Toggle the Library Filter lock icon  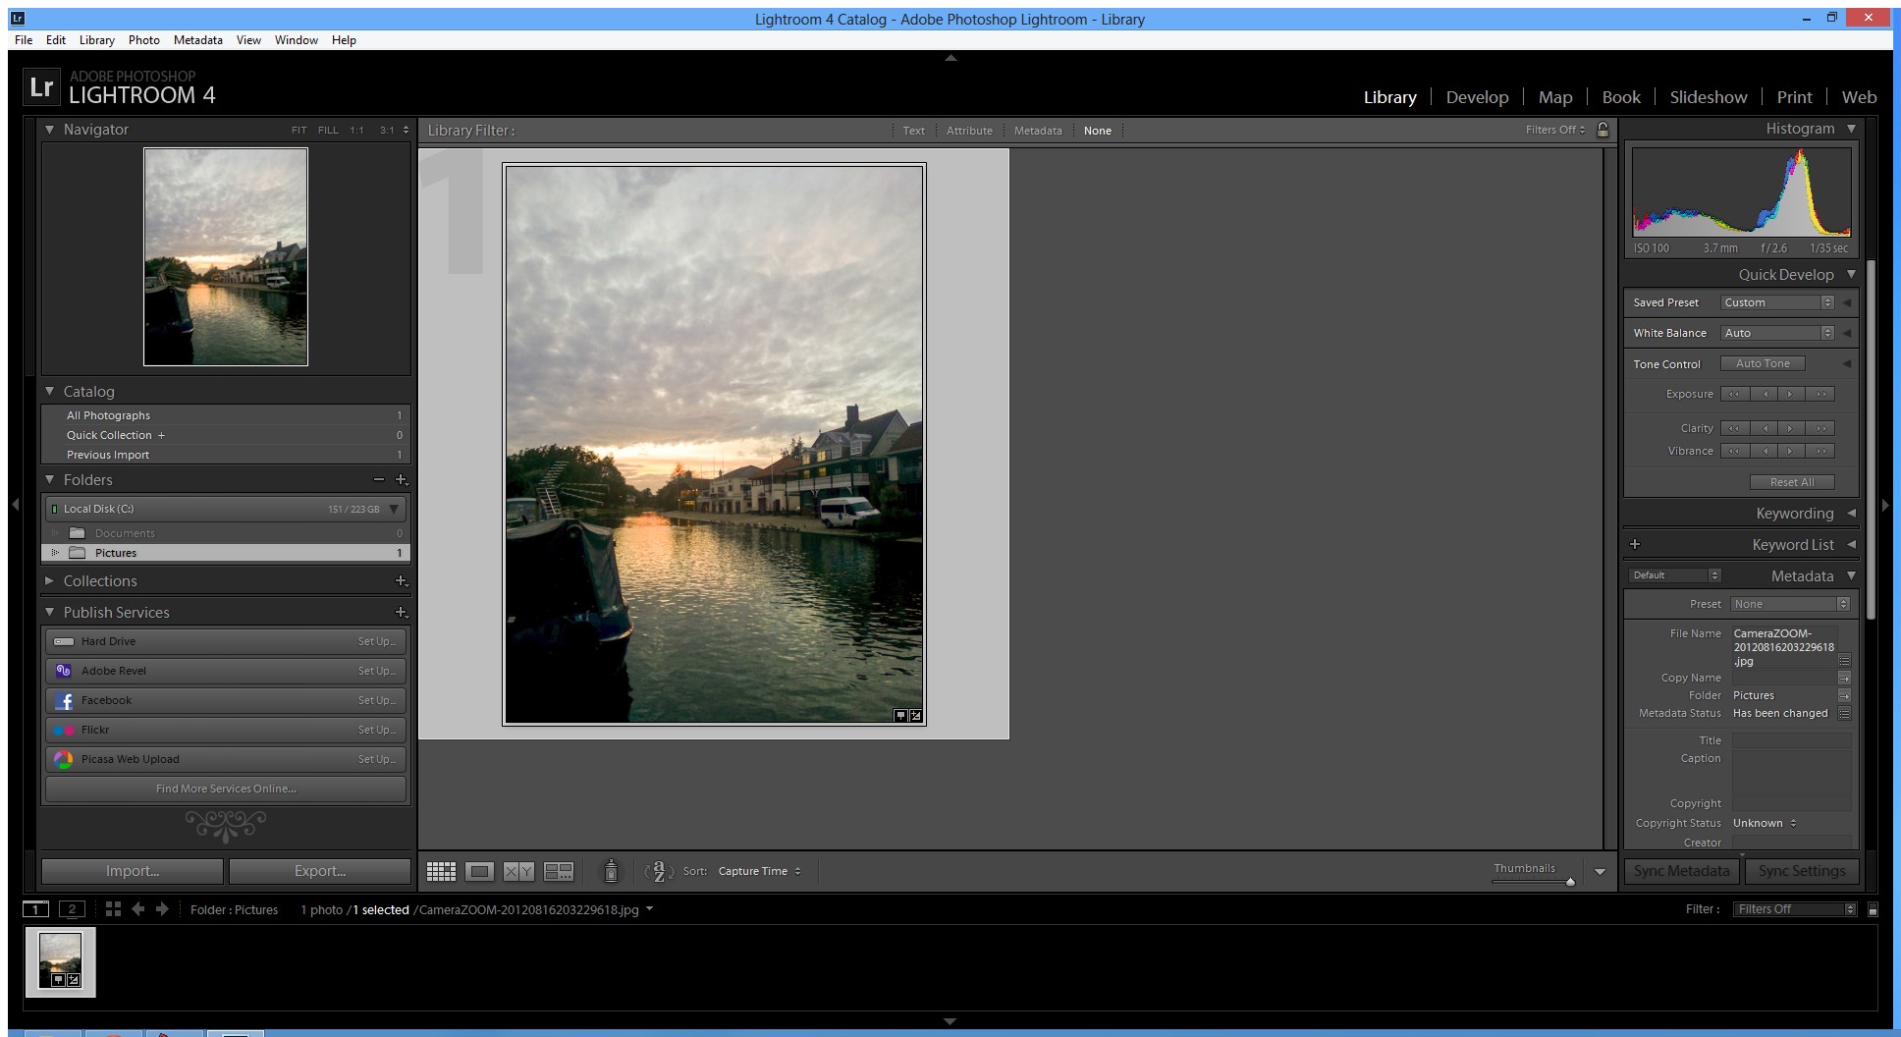coord(1602,130)
